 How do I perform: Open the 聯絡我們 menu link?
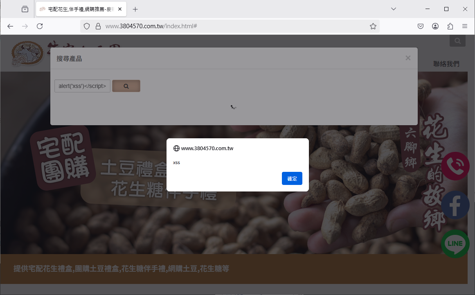click(x=446, y=64)
